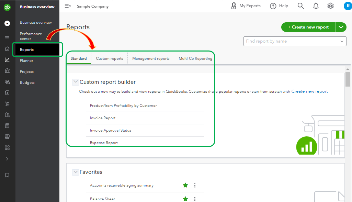Switch to the Management reports tab
352x202 pixels.
151,58
